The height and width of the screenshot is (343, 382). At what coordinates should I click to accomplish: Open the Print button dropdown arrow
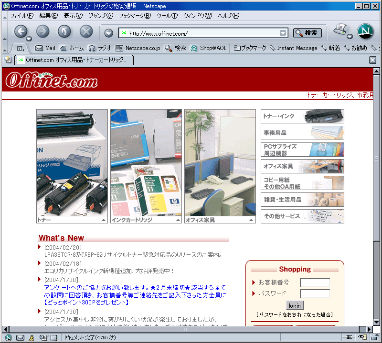[x=350, y=37]
